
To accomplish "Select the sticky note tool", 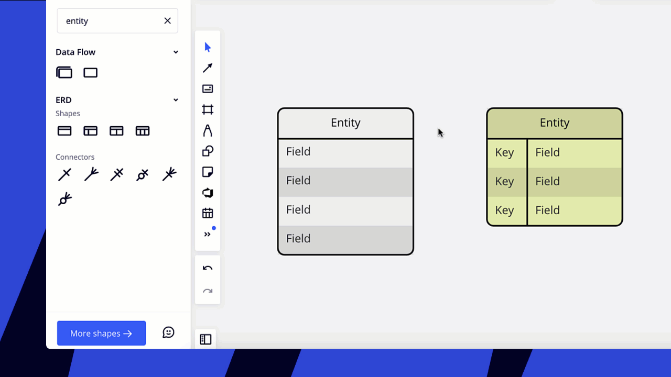I will (208, 172).
